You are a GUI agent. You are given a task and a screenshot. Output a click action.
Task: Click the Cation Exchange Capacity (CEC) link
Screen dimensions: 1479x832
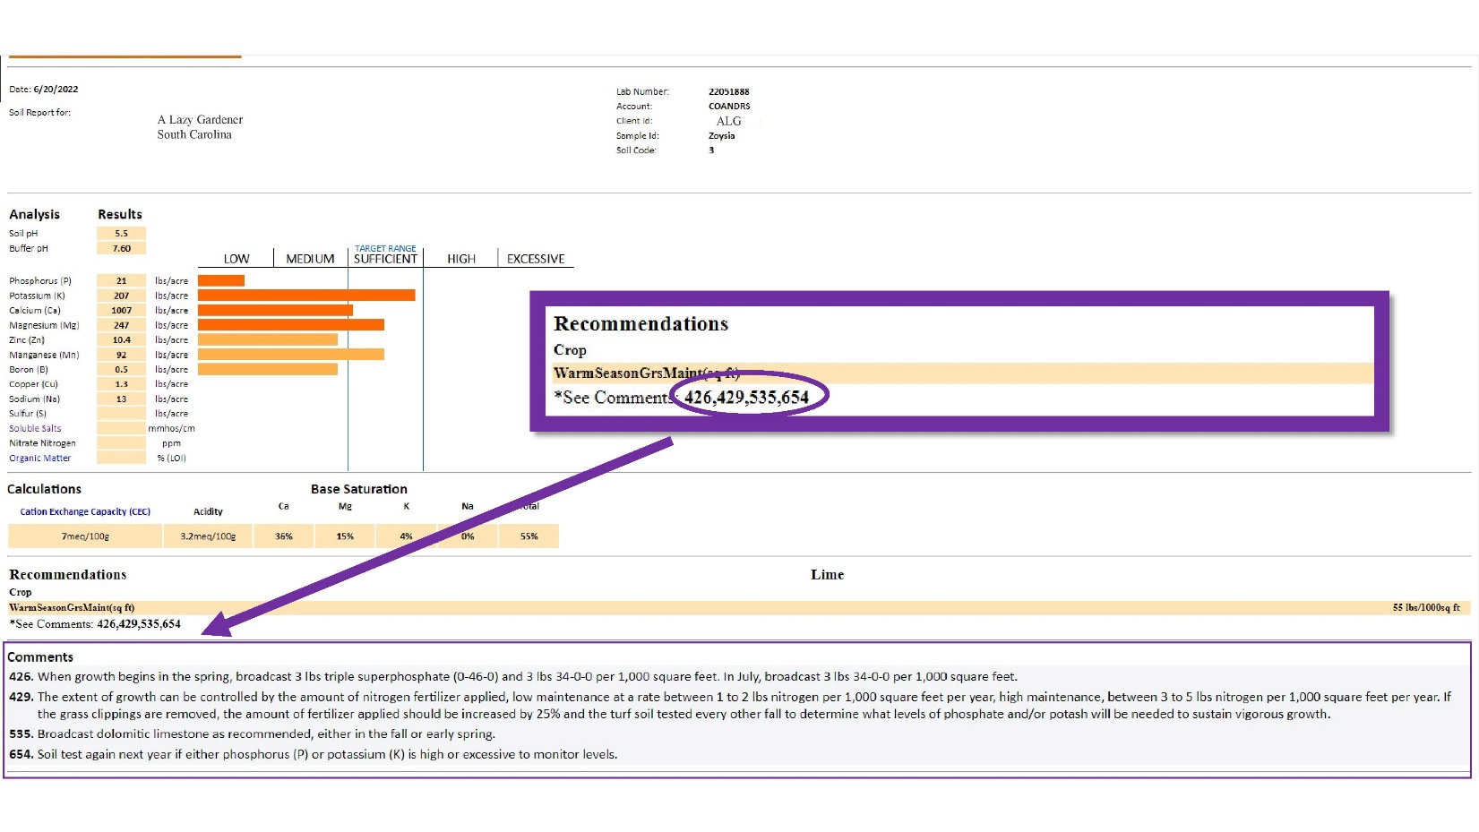85,511
